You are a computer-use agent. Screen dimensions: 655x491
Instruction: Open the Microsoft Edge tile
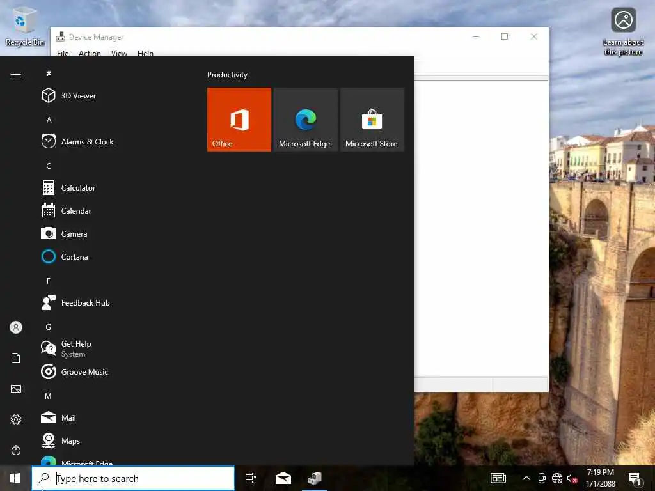(305, 120)
